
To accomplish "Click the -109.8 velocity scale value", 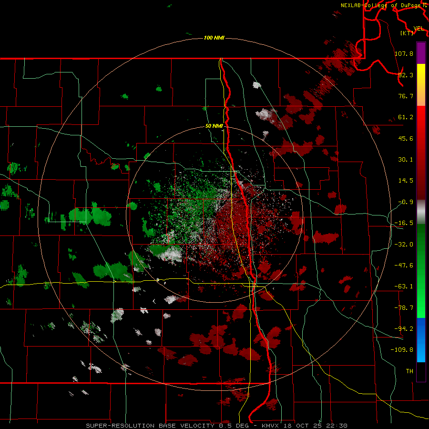I will tap(402, 350).
